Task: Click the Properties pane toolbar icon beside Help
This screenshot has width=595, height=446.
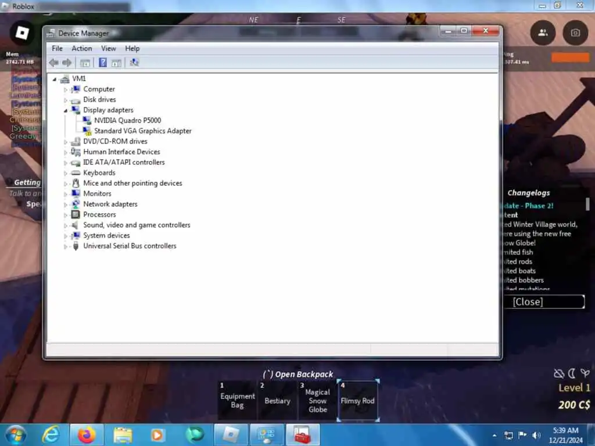Action: [116, 63]
